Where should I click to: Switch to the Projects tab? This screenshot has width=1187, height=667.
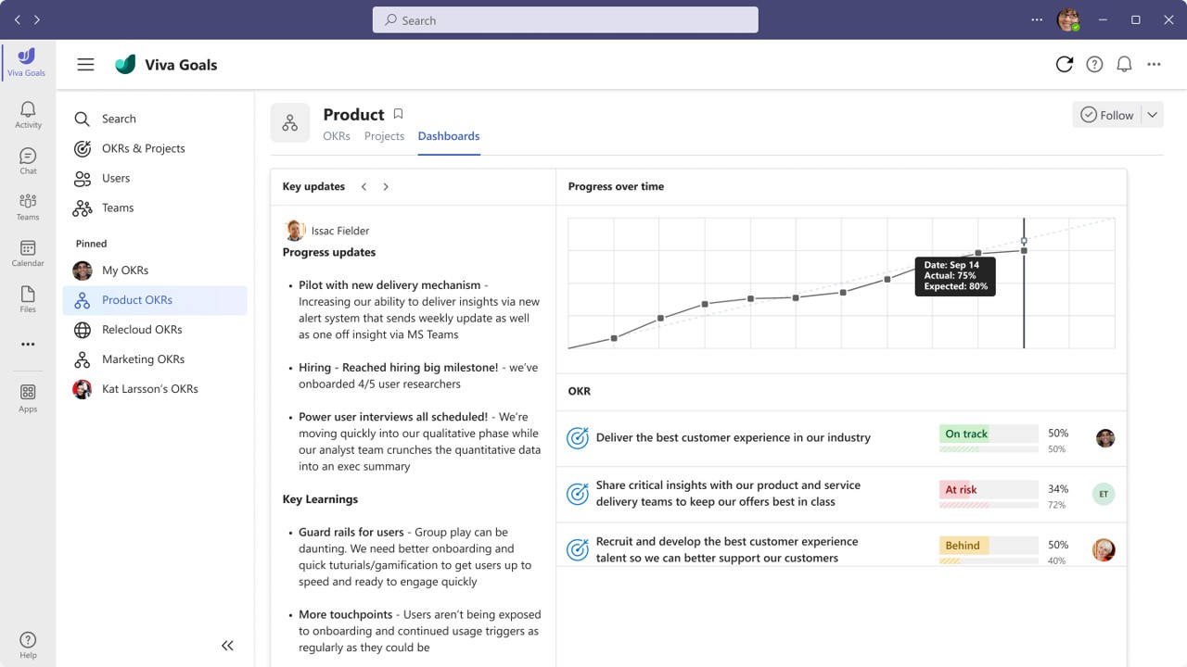click(384, 136)
